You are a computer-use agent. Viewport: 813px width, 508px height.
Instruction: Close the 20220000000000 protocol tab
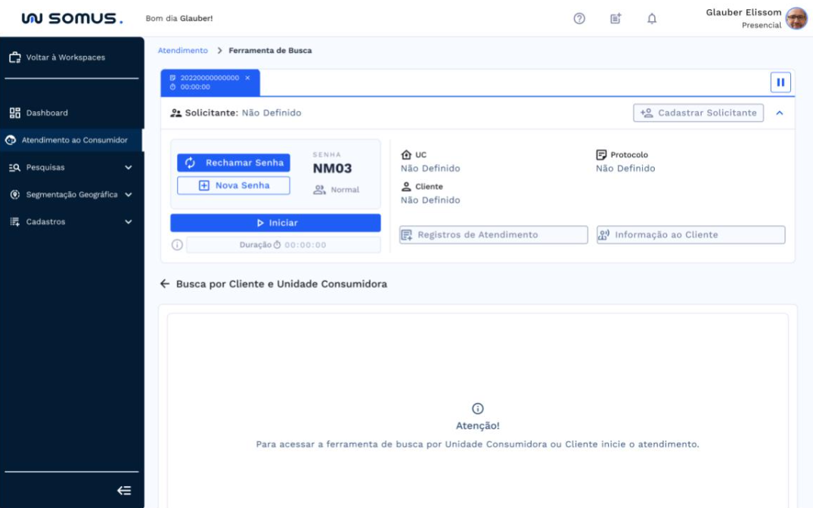[x=247, y=78]
